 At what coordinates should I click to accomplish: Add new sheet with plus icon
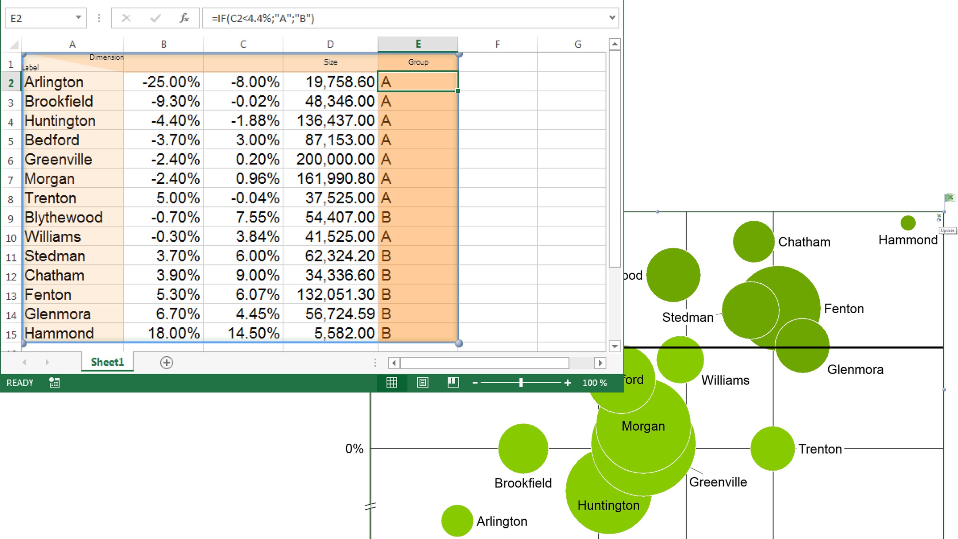coord(166,362)
